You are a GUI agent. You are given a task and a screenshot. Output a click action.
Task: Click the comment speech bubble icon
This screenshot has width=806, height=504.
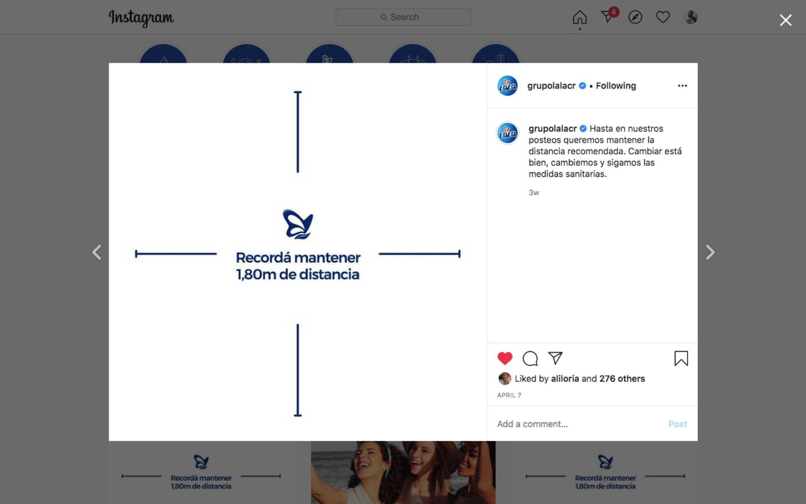pyautogui.click(x=530, y=358)
